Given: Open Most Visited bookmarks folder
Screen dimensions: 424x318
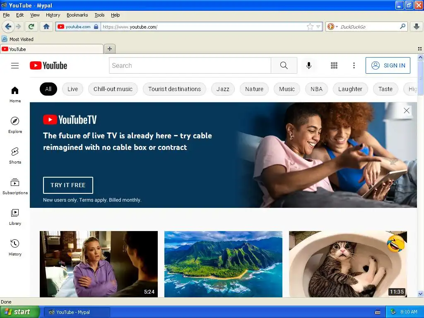Looking at the screenshot, I should click(x=17, y=39).
